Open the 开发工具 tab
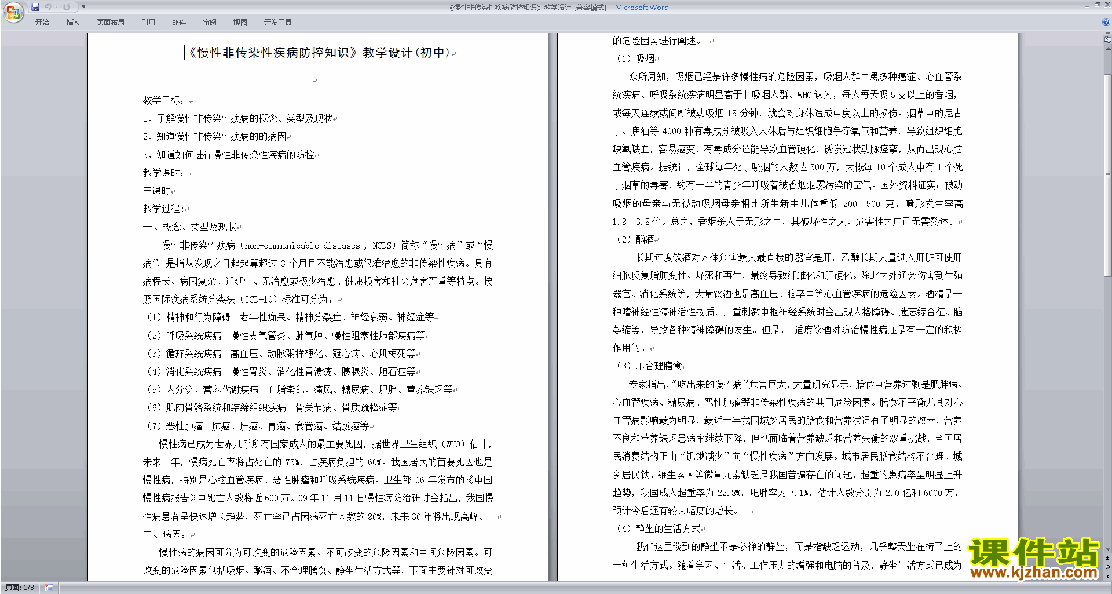The image size is (1112, 594). pos(278,23)
